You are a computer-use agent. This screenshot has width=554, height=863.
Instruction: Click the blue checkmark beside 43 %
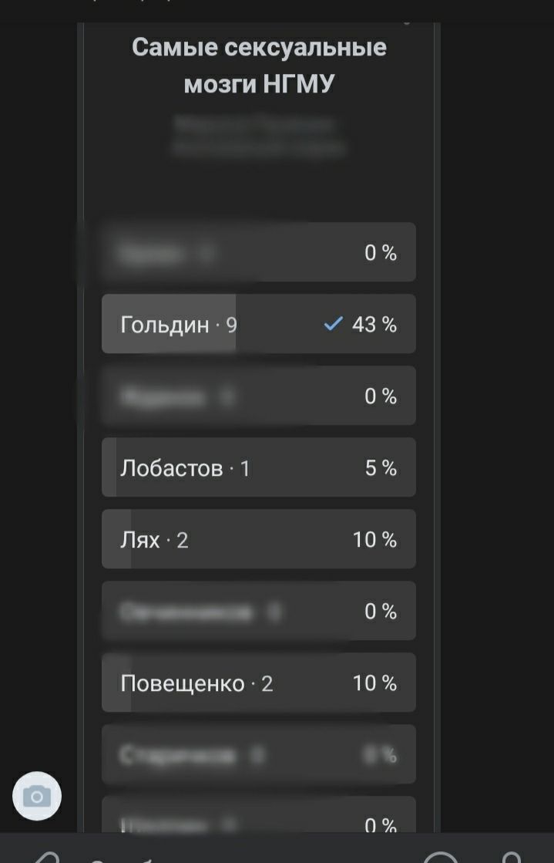tap(333, 325)
